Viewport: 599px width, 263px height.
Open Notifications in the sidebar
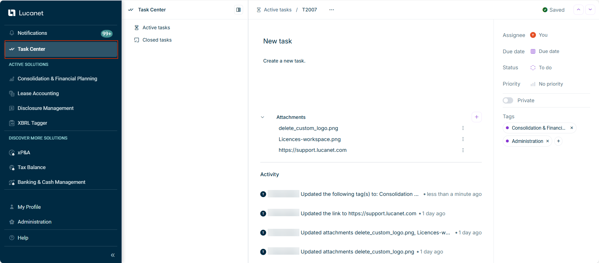click(x=32, y=33)
